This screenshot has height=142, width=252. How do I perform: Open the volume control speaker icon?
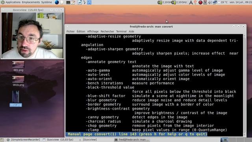[210, 2]
